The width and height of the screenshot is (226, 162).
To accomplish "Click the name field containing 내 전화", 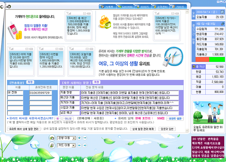I will coord(15,93).
